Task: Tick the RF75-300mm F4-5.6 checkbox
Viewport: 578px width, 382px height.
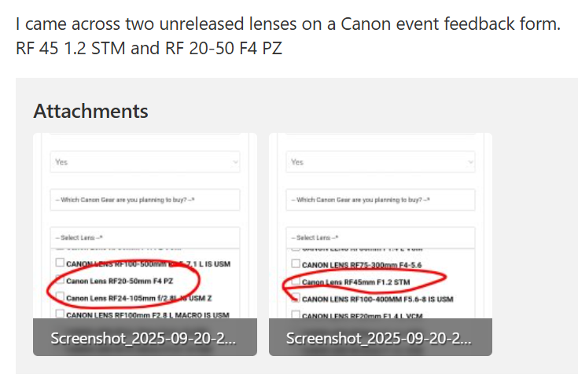Action: pyautogui.click(x=296, y=263)
